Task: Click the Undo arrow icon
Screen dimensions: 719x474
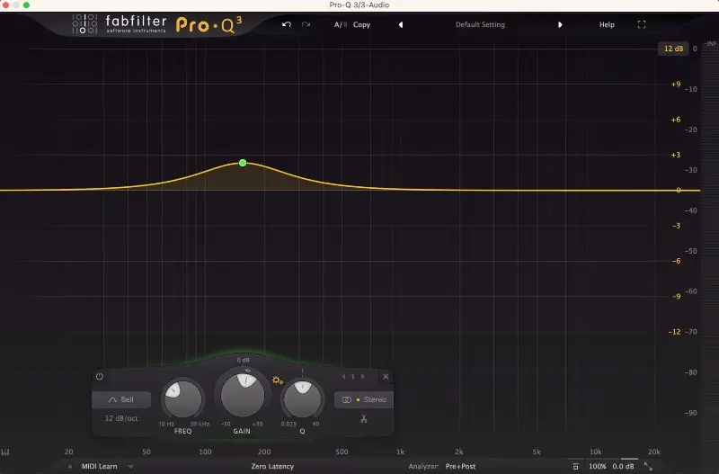Action: [x=286, y=24]
